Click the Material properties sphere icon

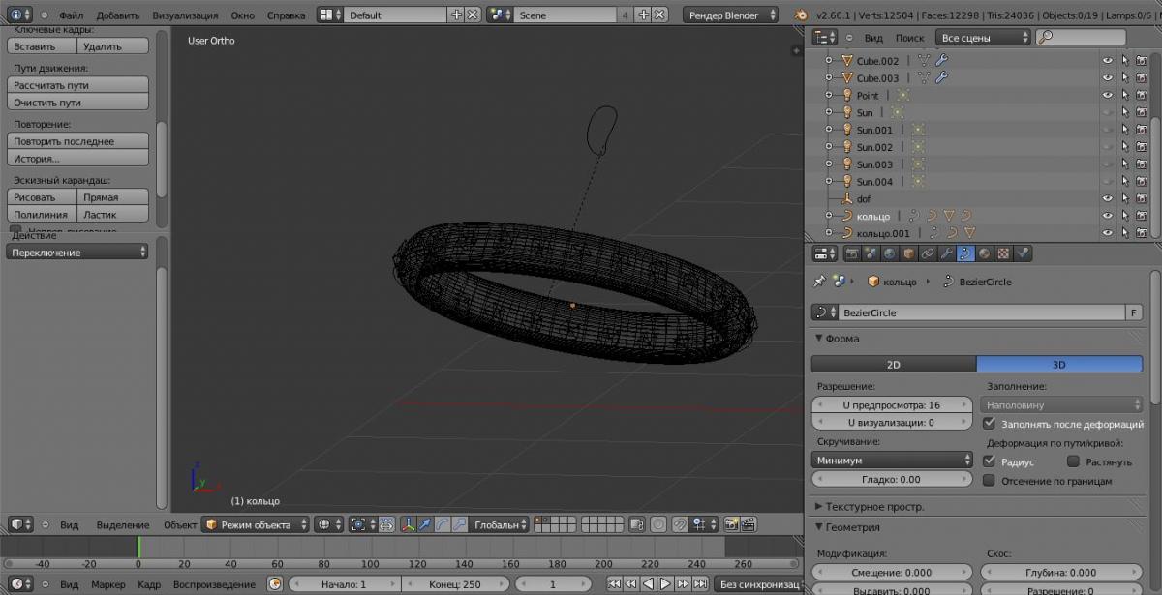(x=985, y=254)
